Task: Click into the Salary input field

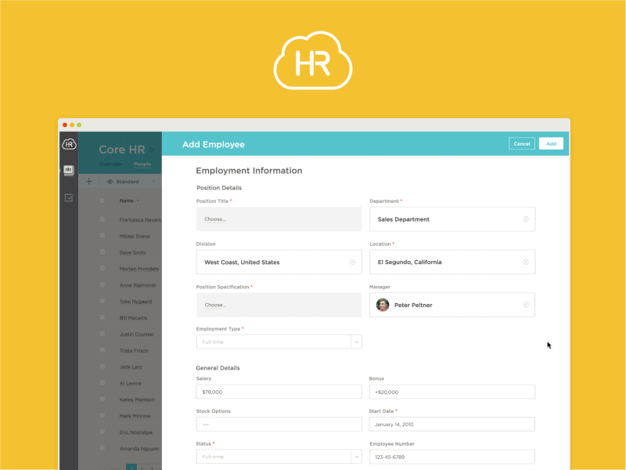Action: pyautogui.click(x=279, y=392)
